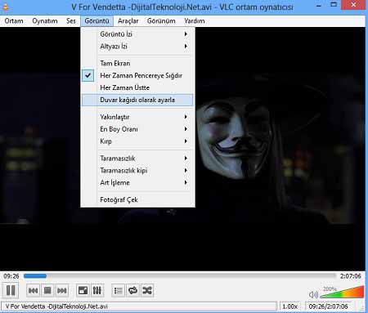Mute audio with the speaker icon

(313, 294)
